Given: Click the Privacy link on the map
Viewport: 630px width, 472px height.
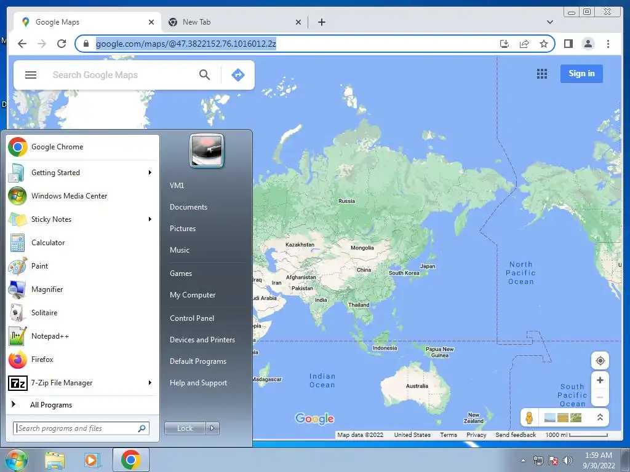Looking at the screenshot, I should pyautogui.click(x=476, y=435).
